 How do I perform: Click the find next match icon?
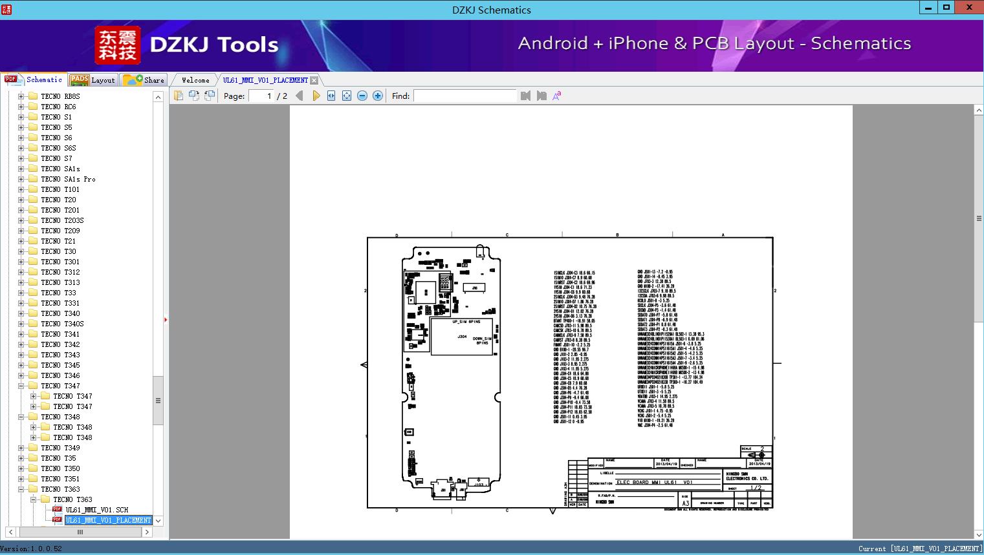click(x=541, y=96)
